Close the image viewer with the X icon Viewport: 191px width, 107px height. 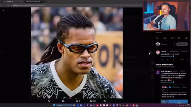click(x=3, y=11)
